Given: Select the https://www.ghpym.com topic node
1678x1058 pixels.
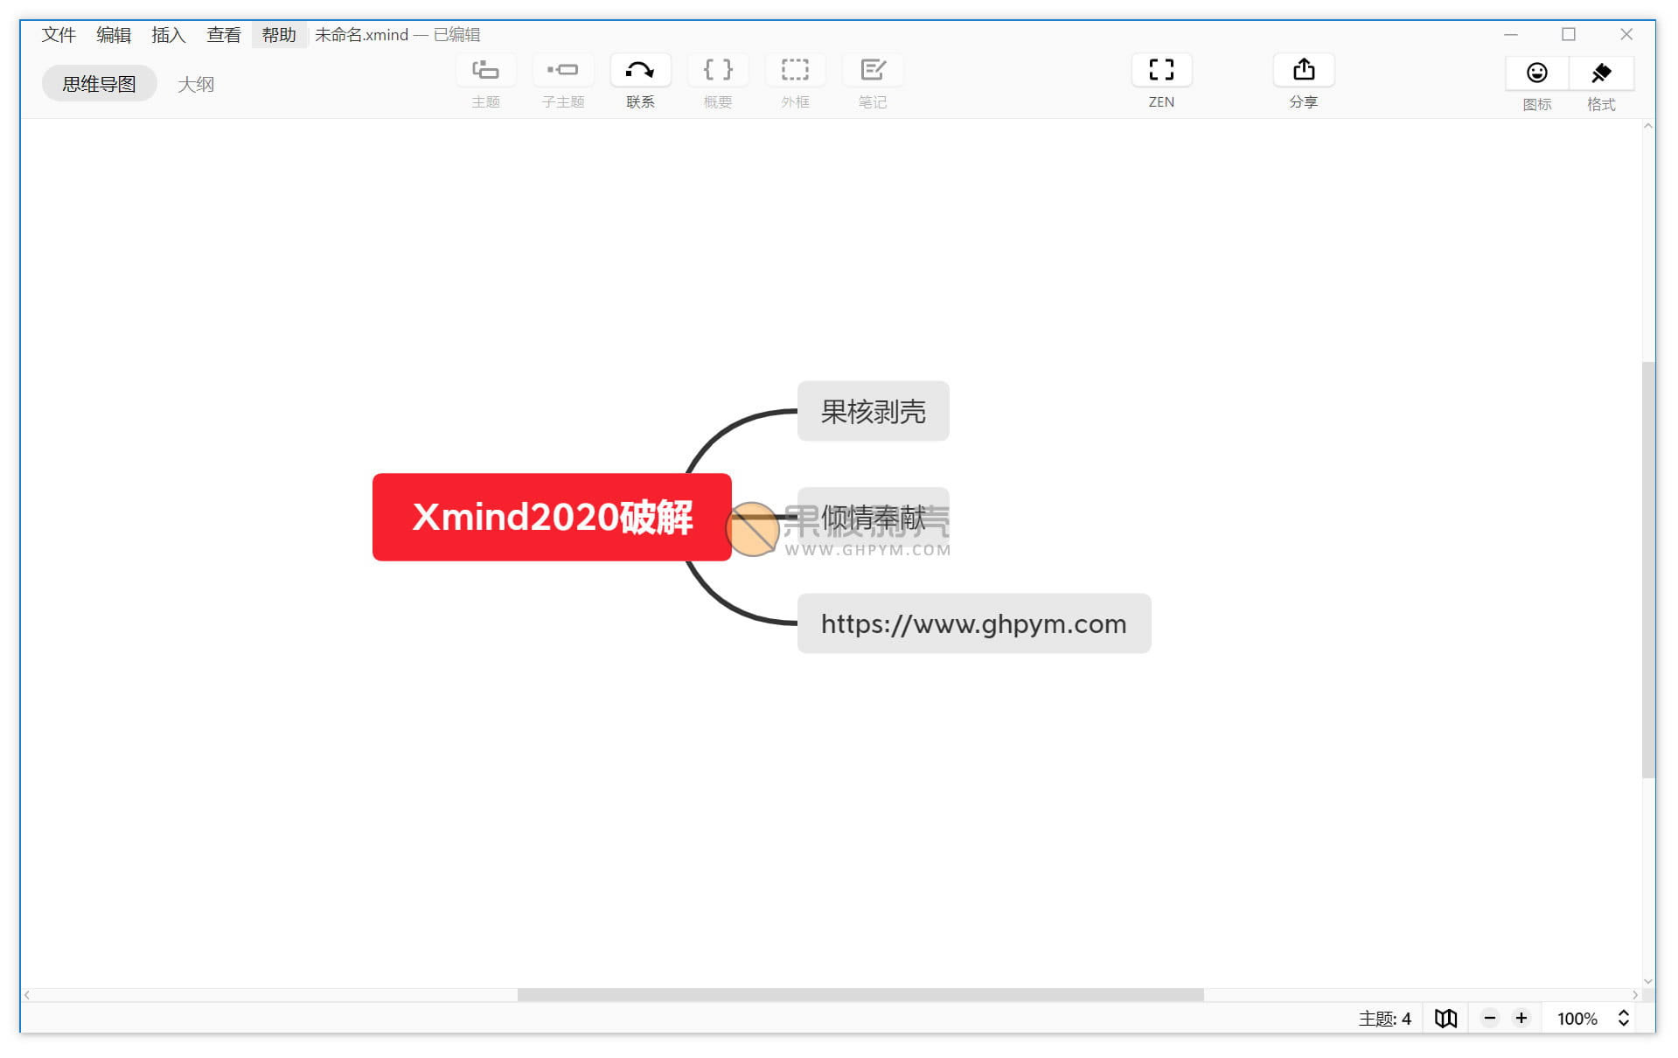Looking at the screenshot, I should (974, 623).
